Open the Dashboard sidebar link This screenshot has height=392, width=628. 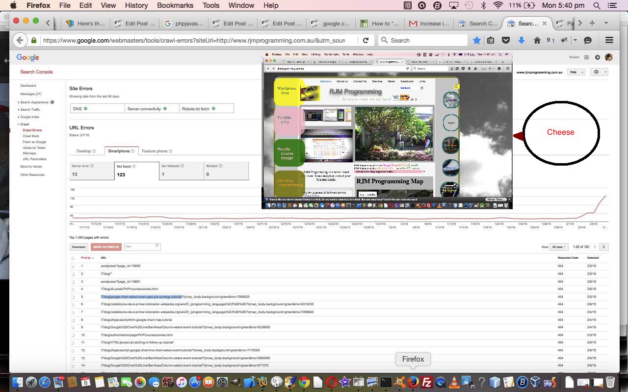tap(28, 86)
